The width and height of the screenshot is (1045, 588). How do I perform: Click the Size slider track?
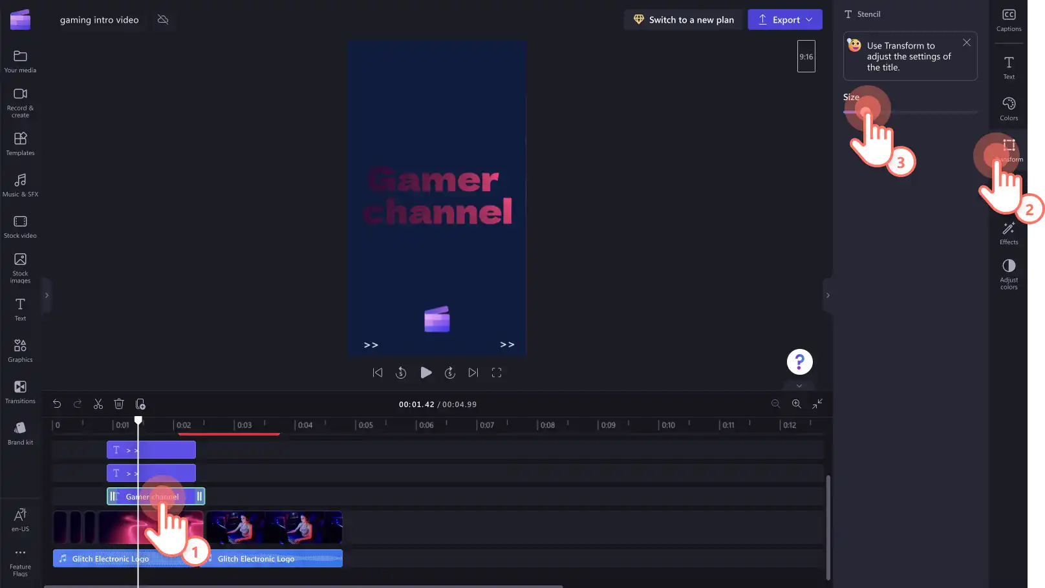(x=910, y=112)
